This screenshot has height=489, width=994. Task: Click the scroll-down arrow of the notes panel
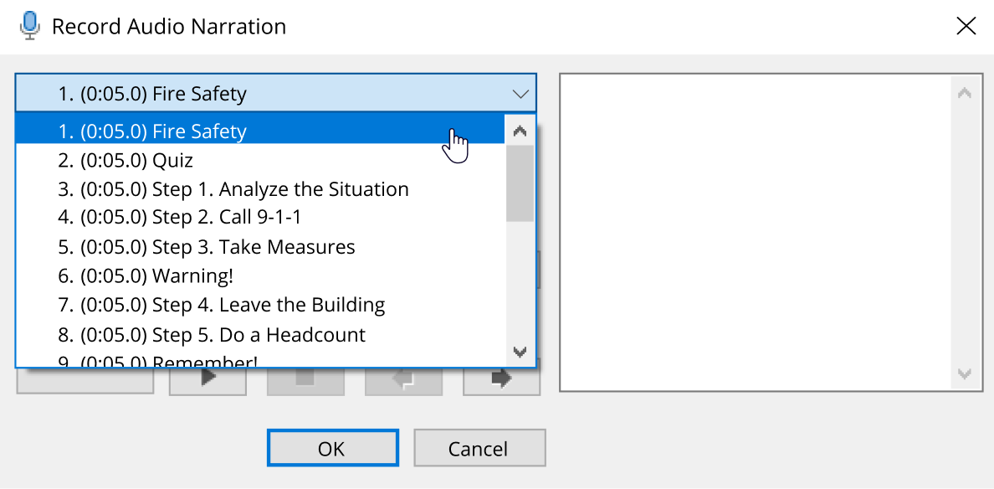[x=964, y=372]
